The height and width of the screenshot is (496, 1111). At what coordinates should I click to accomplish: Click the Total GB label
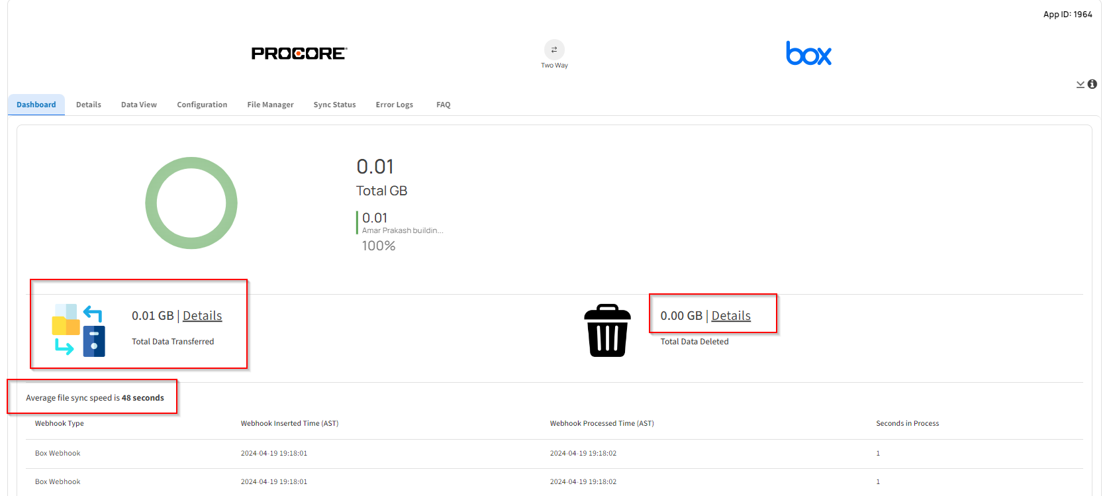tap(381, 191)
